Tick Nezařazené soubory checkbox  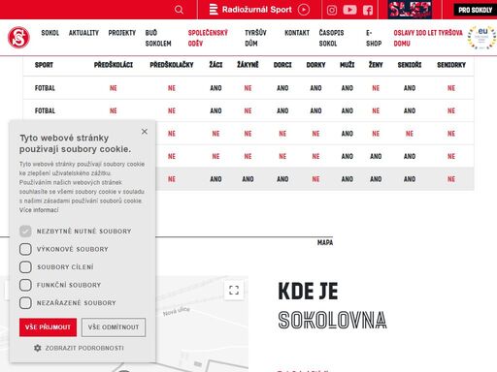click(x=25, y=303)
